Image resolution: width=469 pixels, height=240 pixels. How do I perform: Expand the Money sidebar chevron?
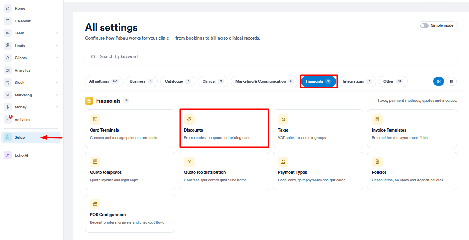(x=57, y=107)
